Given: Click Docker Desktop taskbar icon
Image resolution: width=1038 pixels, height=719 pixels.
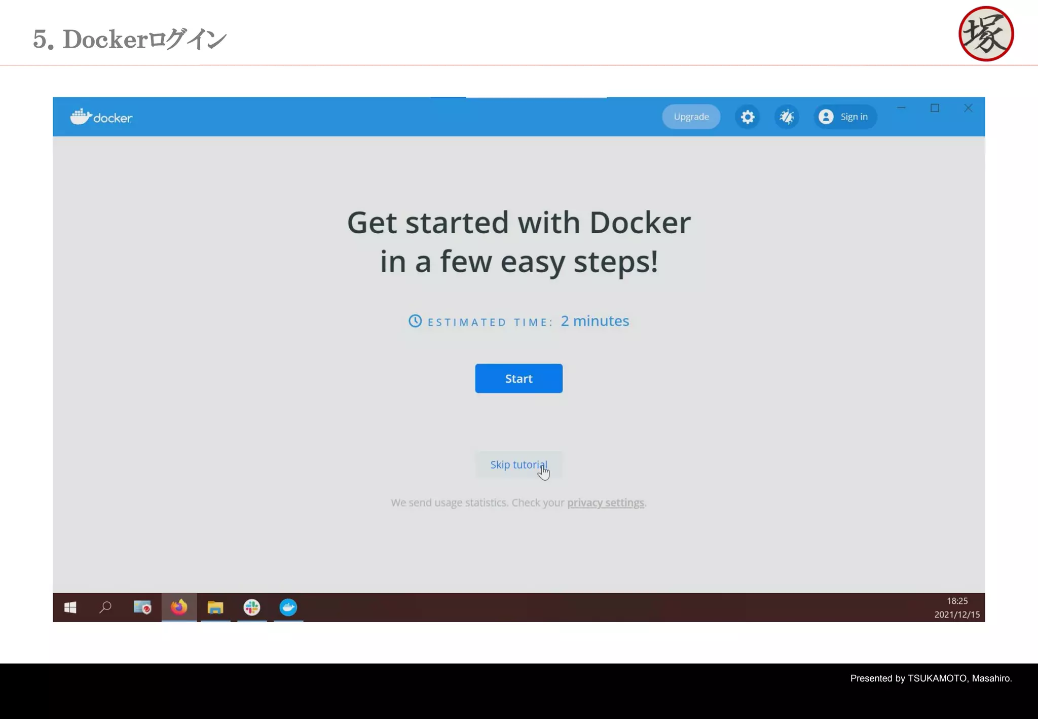Looking at the screenshot, I should point(288,607).
